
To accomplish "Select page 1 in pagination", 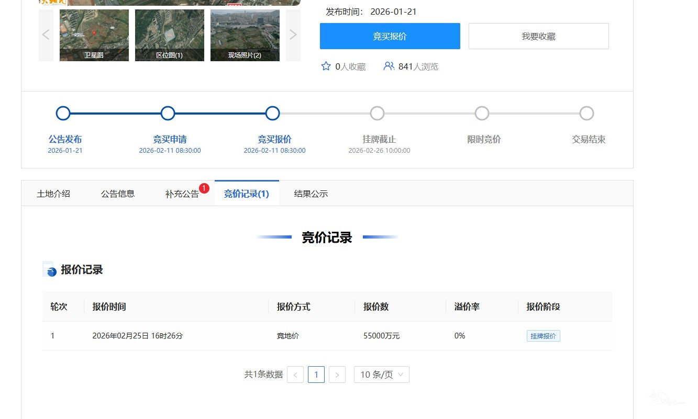I will [x=316, y=375].
